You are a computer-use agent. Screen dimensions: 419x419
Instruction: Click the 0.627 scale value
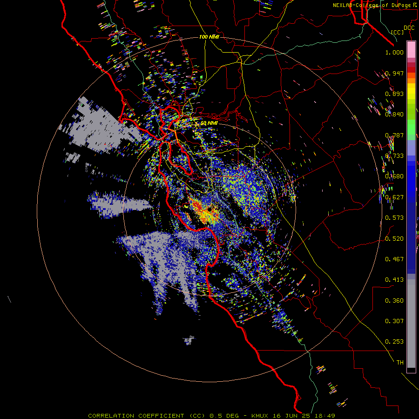tap(394, 197)
